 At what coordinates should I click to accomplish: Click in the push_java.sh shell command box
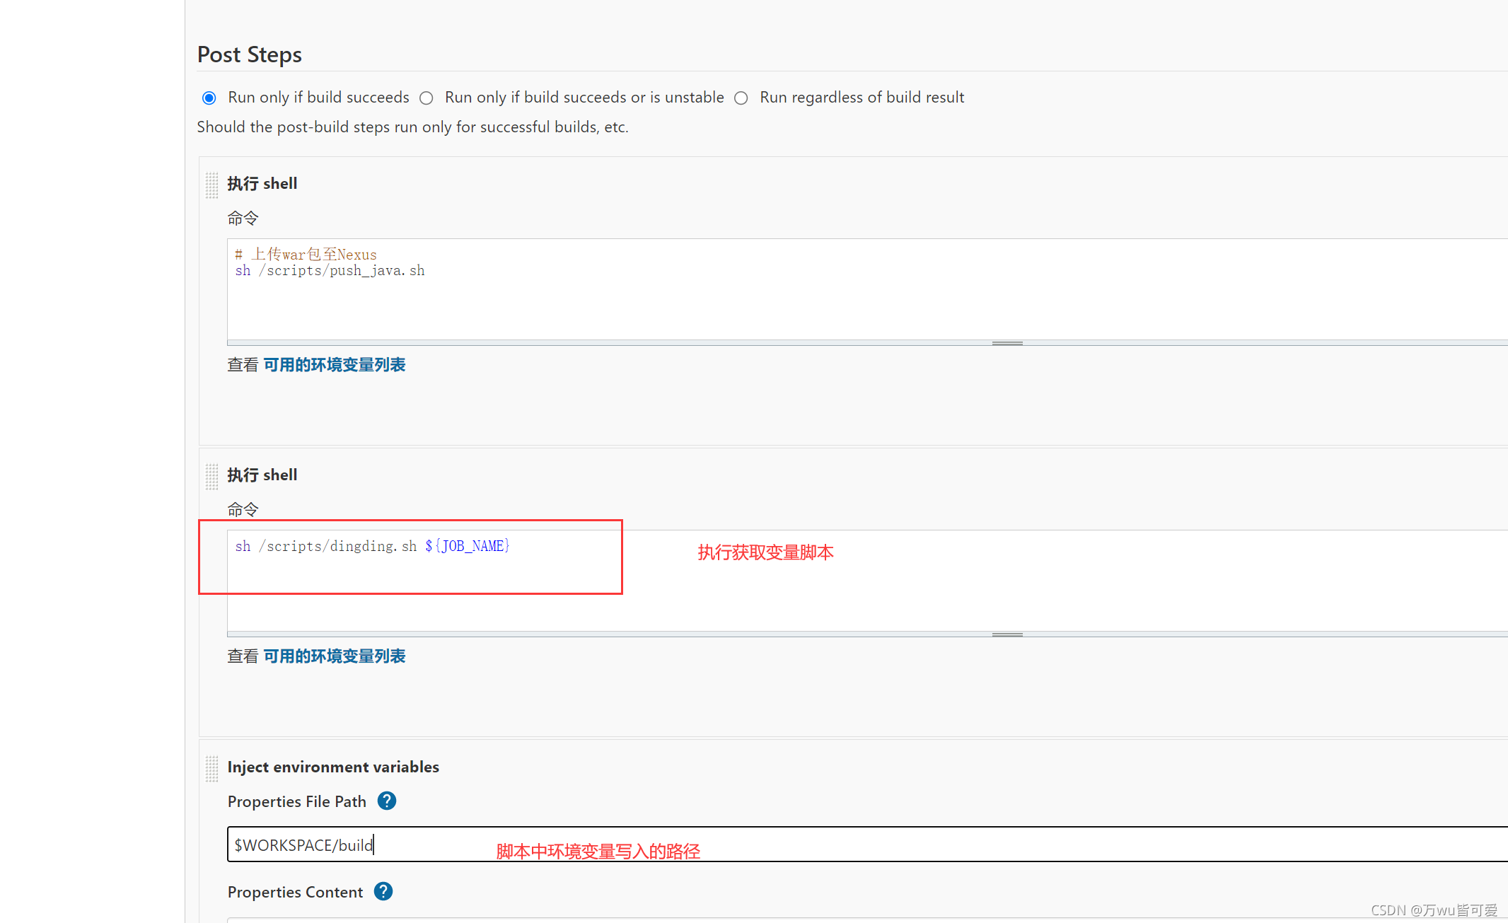(867, 289)
